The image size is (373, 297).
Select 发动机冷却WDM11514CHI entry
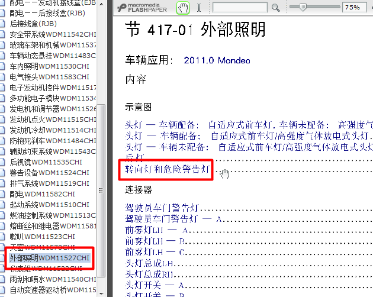[53, 130]
